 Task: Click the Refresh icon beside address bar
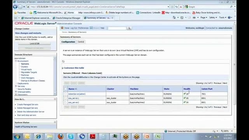(x=176, y=7)
